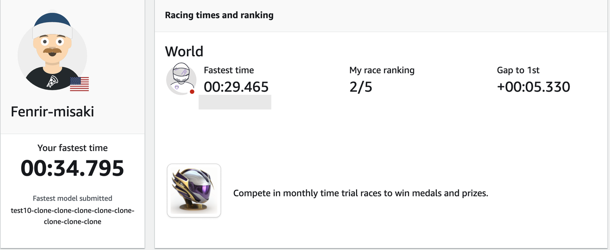610x250 pixels.
Task: Click the "Fastest model submitted" label
Action: [x=72, y=198]
